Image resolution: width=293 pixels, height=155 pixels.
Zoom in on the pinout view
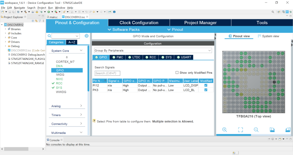pyautogui.click(x=225, y=130)
